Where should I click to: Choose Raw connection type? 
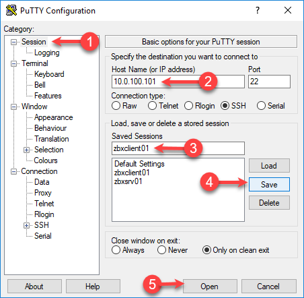pos(116,106)
